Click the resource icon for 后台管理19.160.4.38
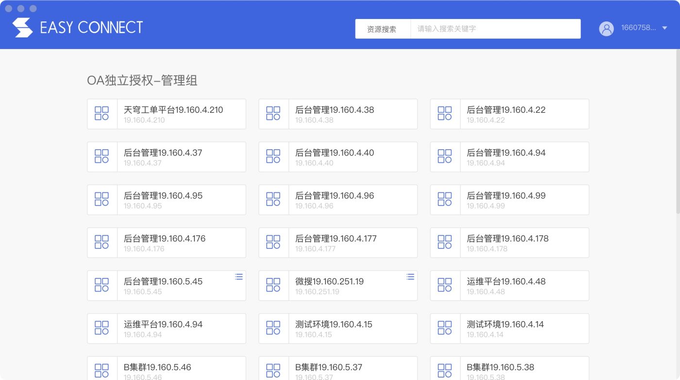 (x=273, y=114)
